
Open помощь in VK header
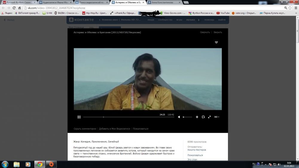(x=209, y=20)
